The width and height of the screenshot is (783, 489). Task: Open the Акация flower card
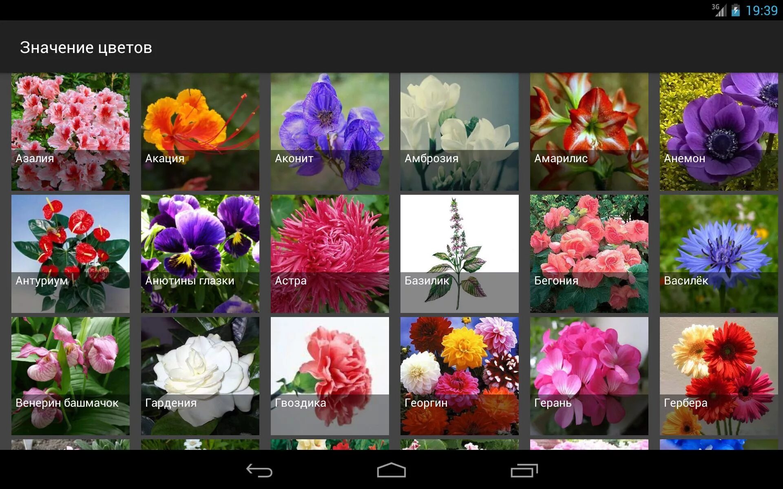(200, 132)
